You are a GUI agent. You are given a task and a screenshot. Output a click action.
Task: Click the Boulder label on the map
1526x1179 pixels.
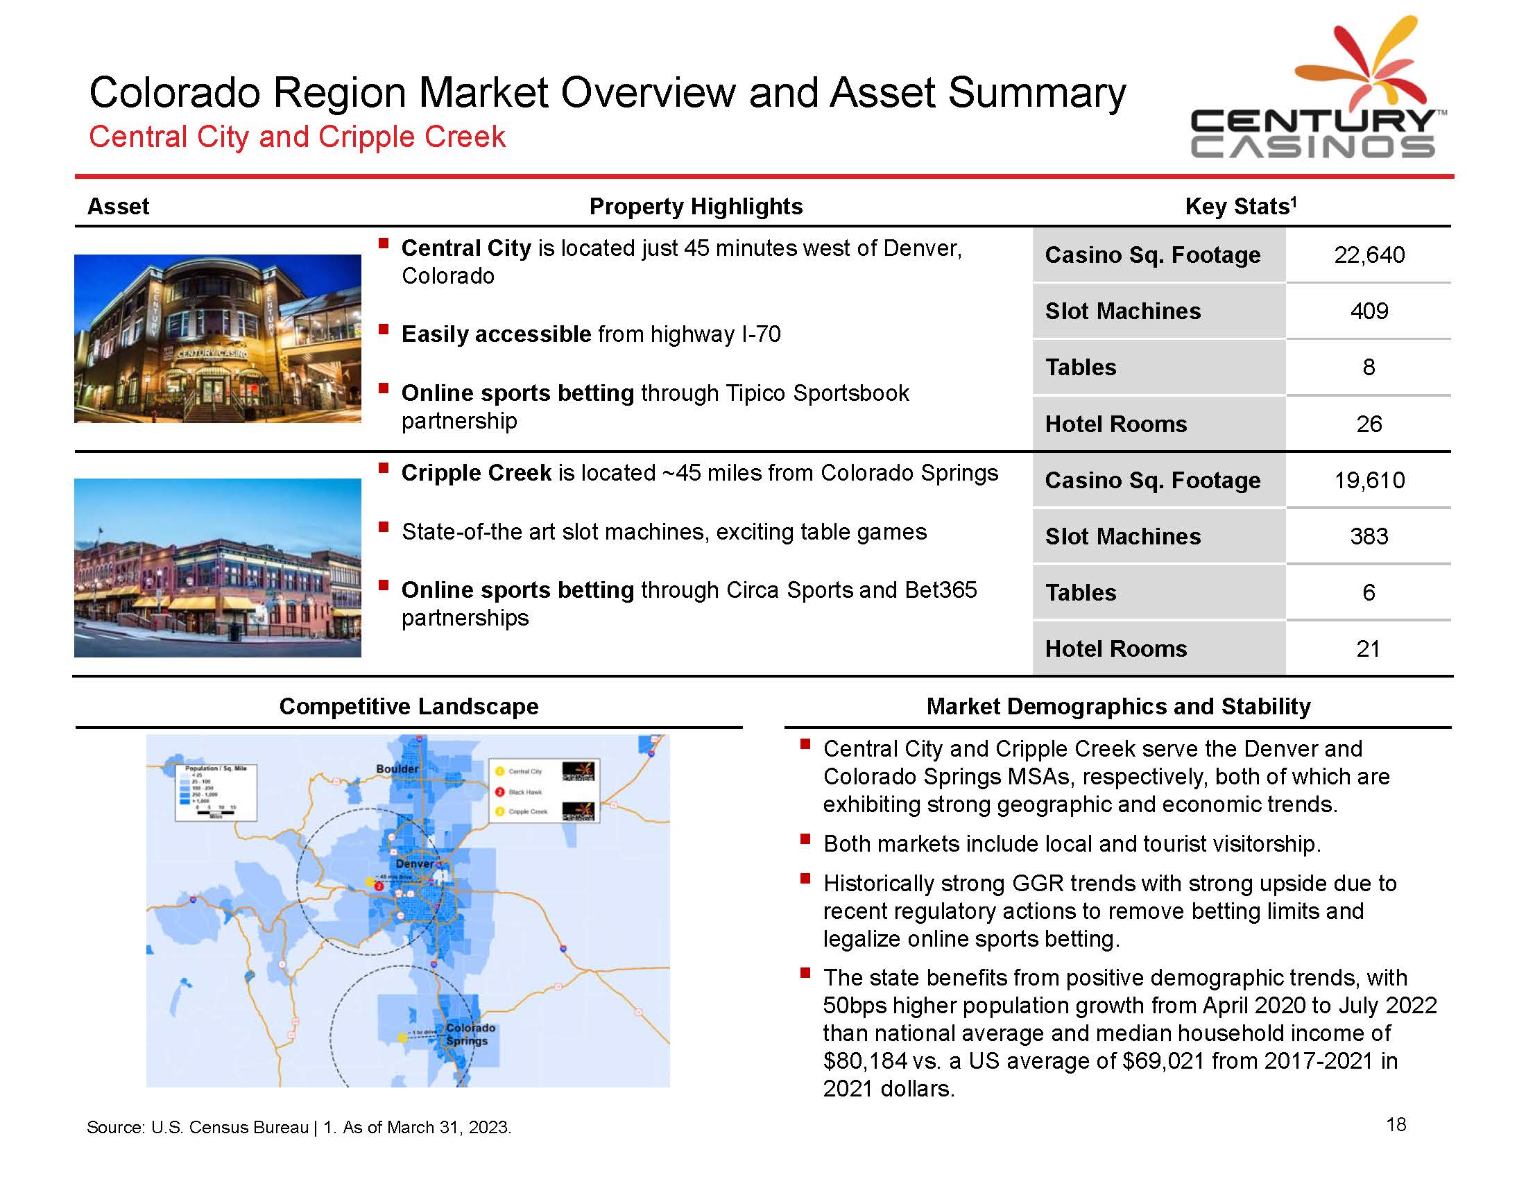coord(397,769)
